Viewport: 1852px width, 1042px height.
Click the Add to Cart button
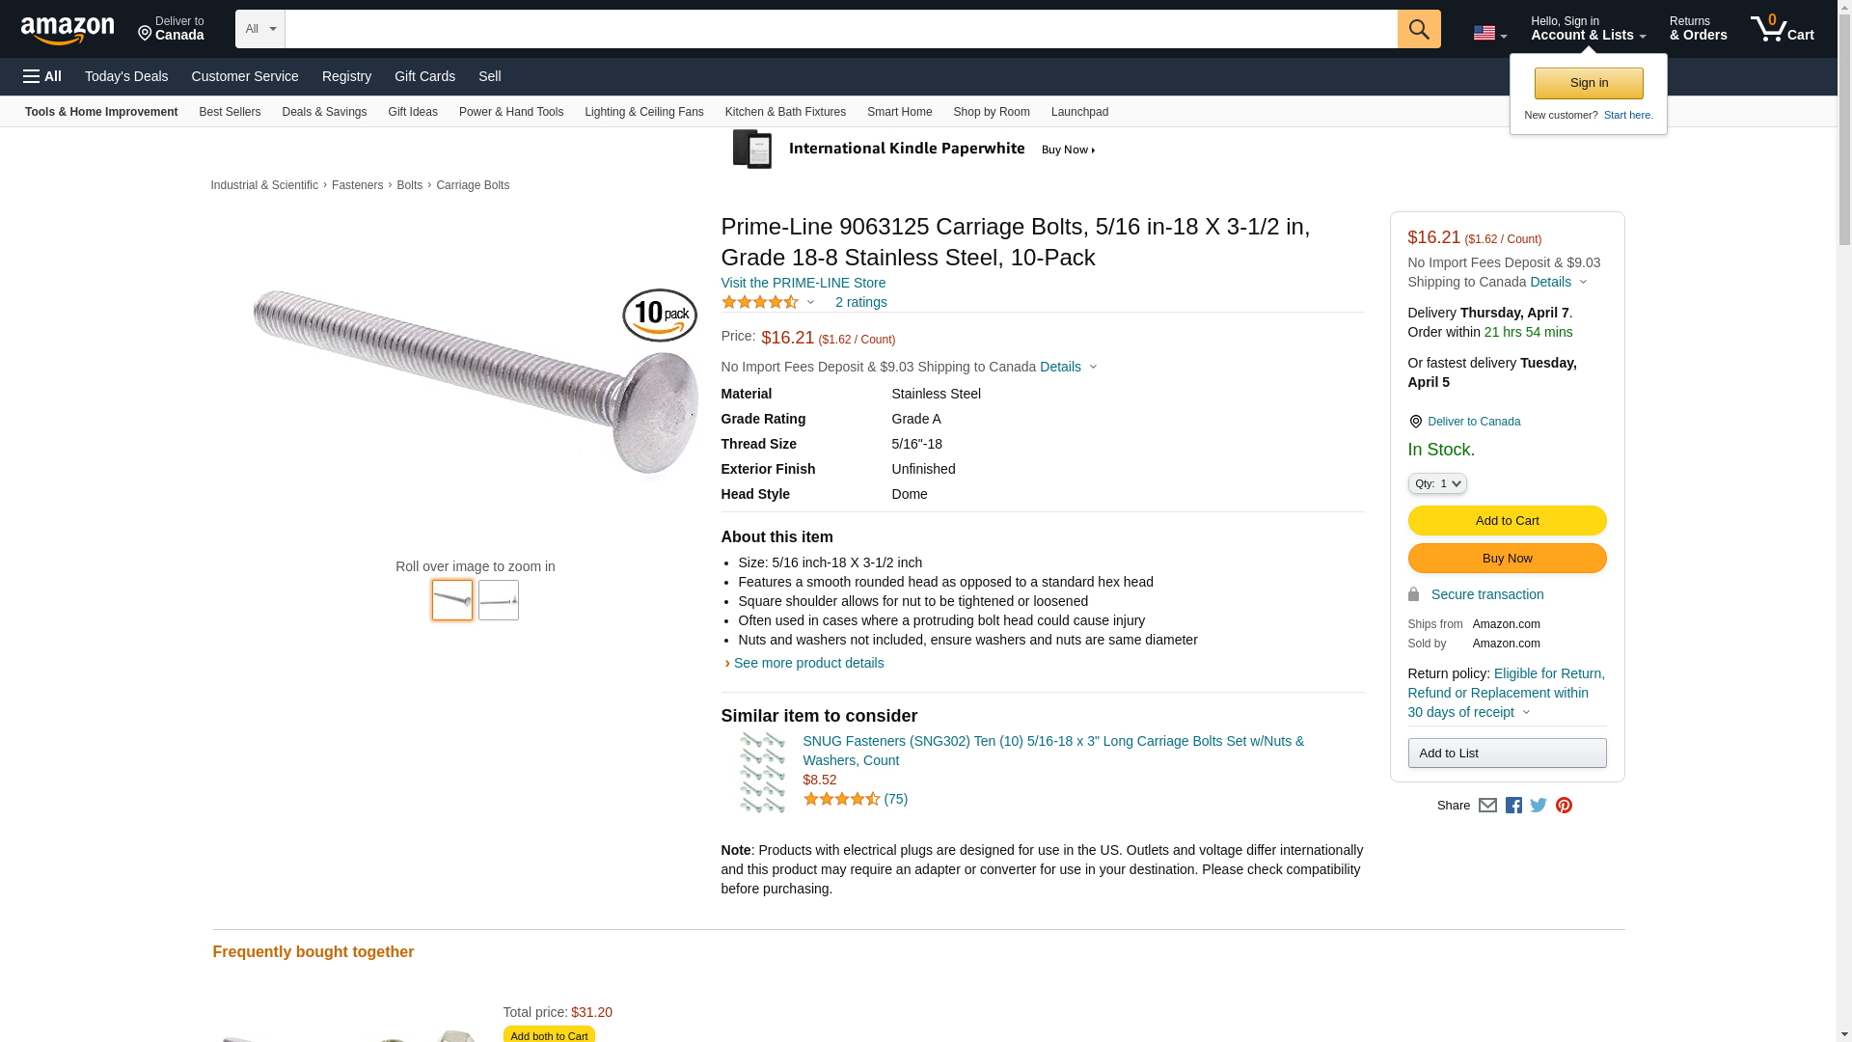[x=1507, y=521]
